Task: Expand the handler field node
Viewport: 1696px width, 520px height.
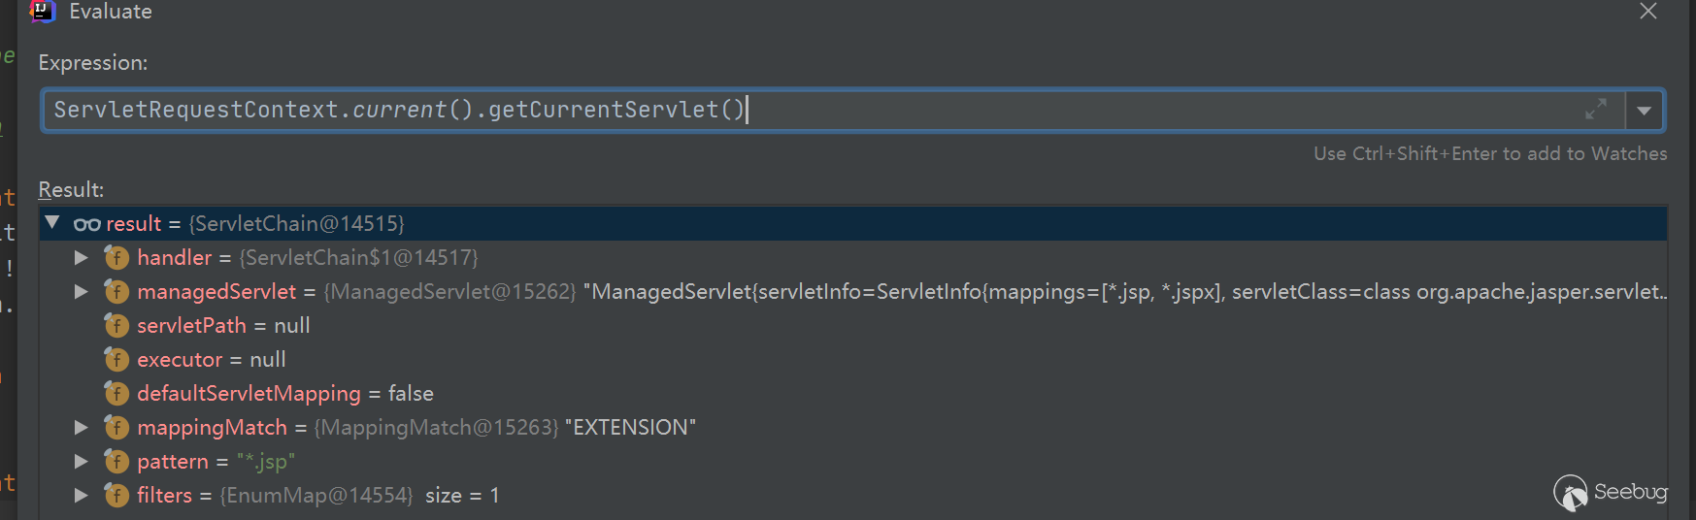Action: [82, 257]
